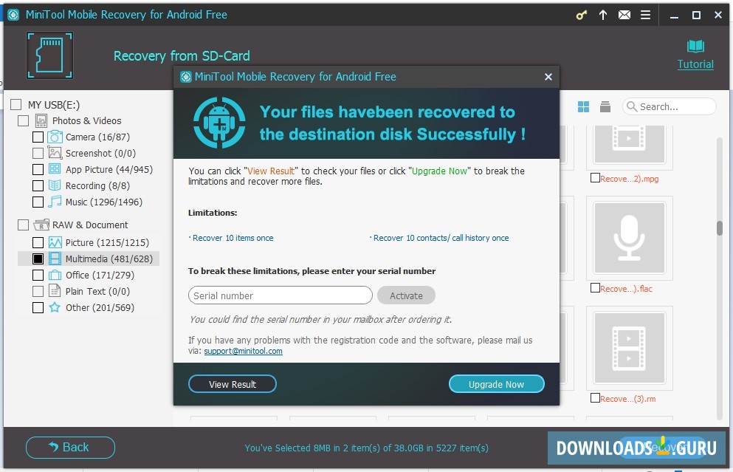Open the Tutorial book icon
The width and height of the screenshot is (733, 472).
(x=695, y=46)
